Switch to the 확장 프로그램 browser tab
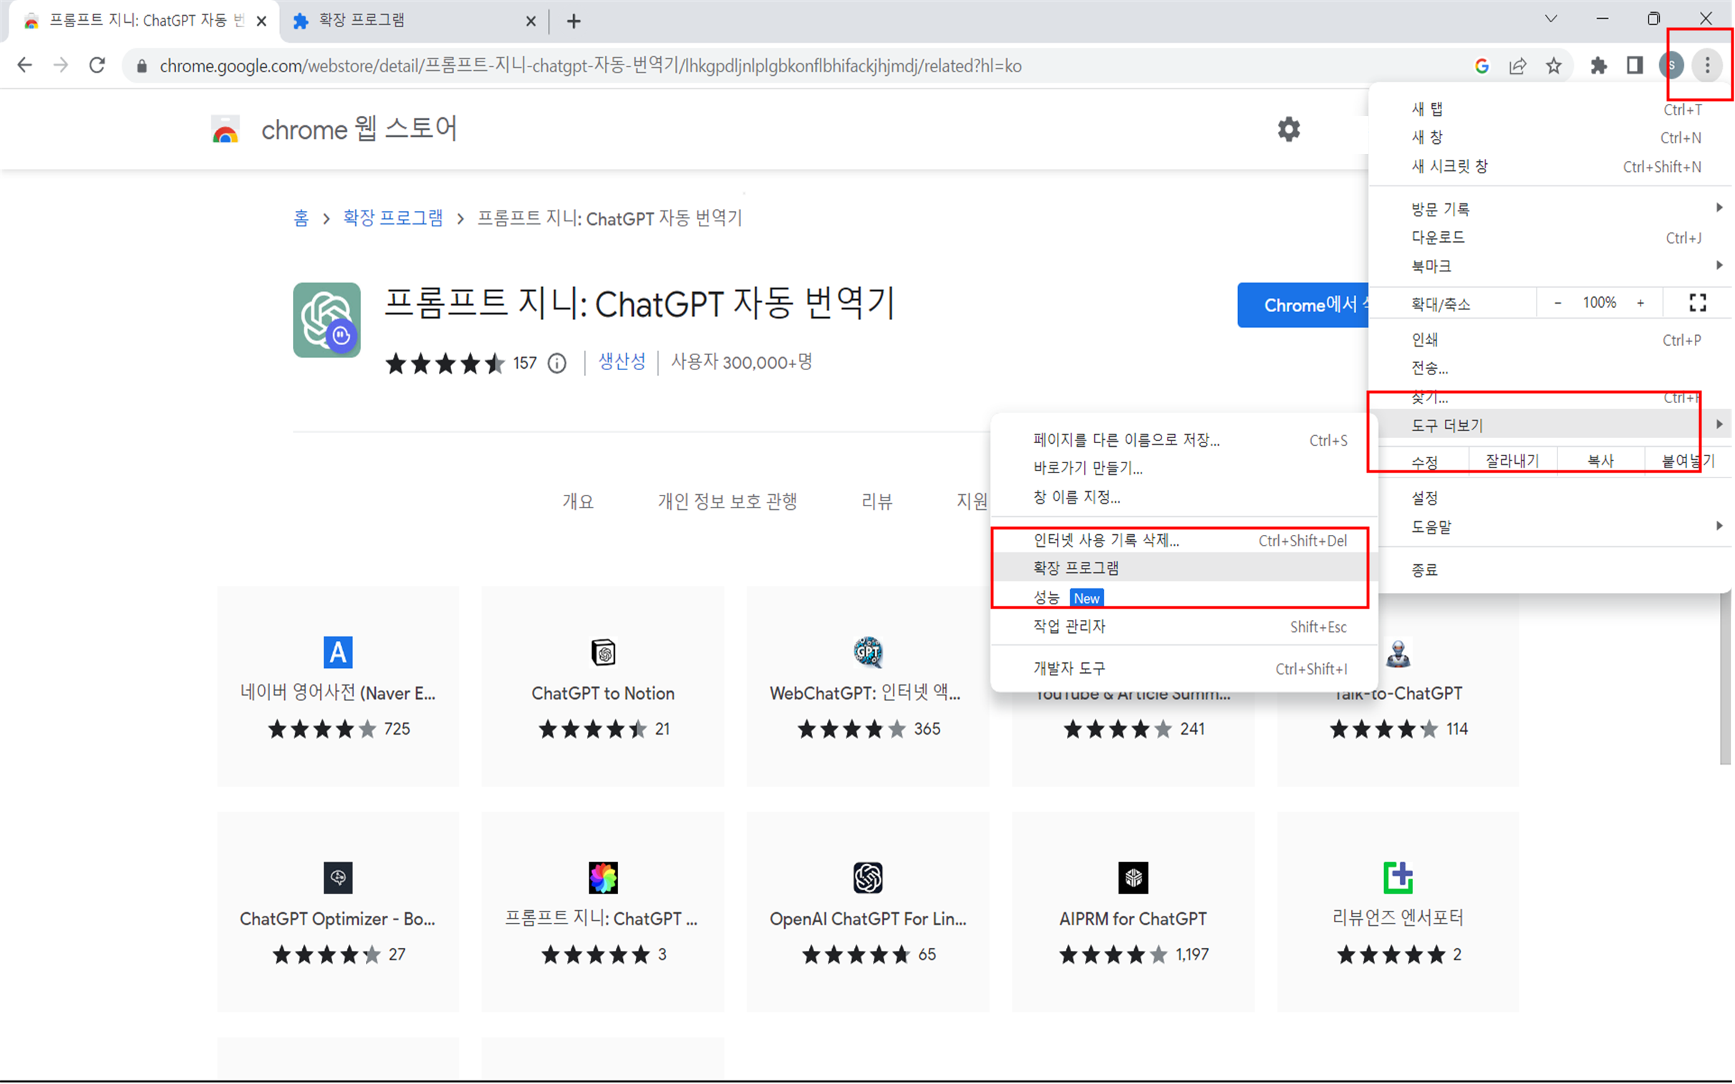The width and height of the screenshot is (1735, 1084). [415, 21]
